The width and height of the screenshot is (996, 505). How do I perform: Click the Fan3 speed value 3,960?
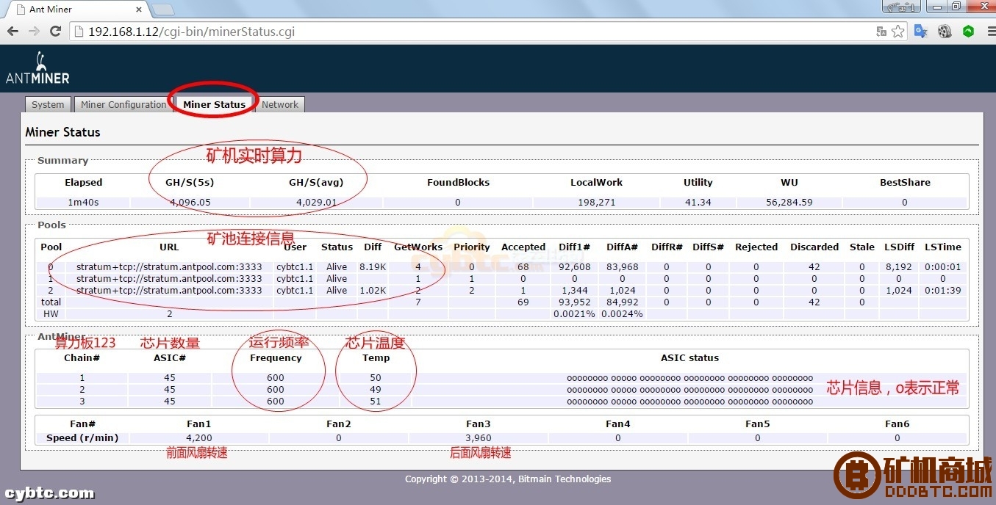pyautogui.click(x=478, y=437)
